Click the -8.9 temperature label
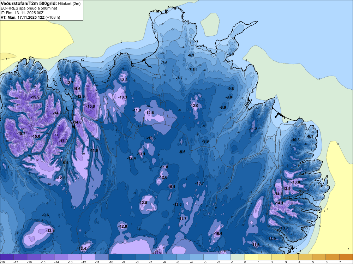The width and height of the screenshot is (353, 264). 223,108
